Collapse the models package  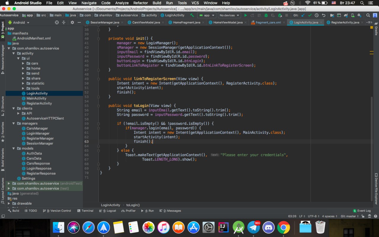[x=14, y=148]
